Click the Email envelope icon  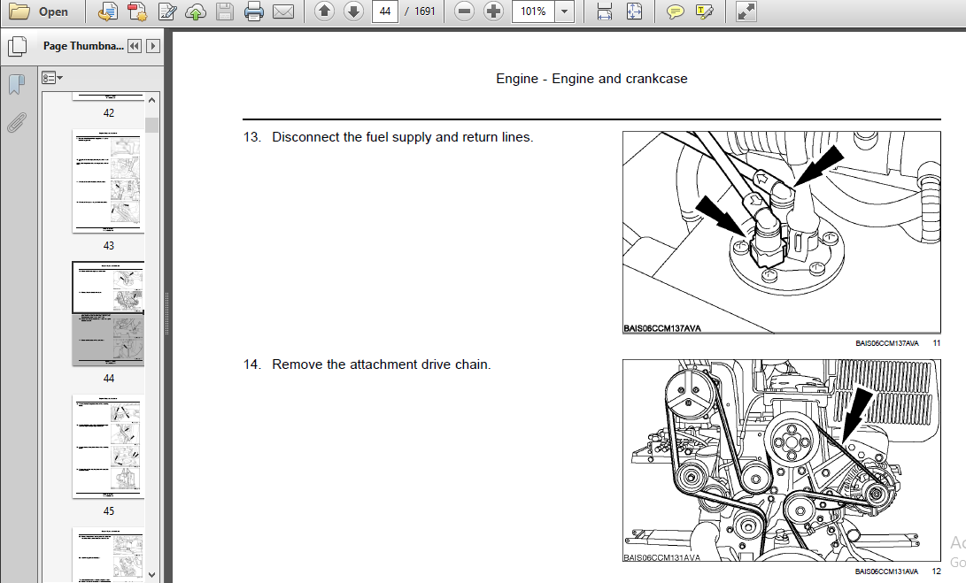click(x=282, y=12)
